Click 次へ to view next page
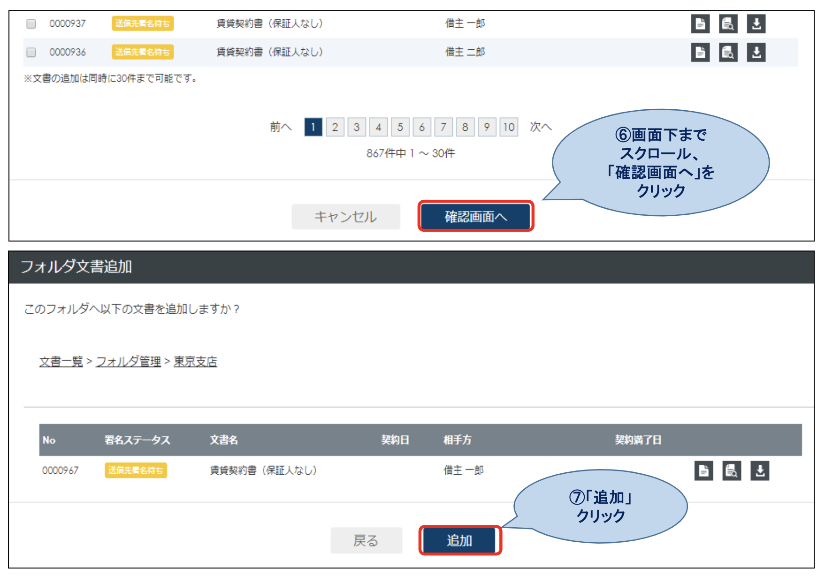825x576 pixels. (541, 127)
